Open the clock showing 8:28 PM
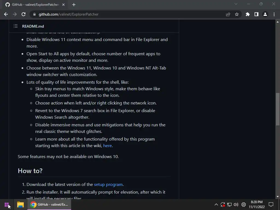This screenshot has width=280, height=210. 257,205
